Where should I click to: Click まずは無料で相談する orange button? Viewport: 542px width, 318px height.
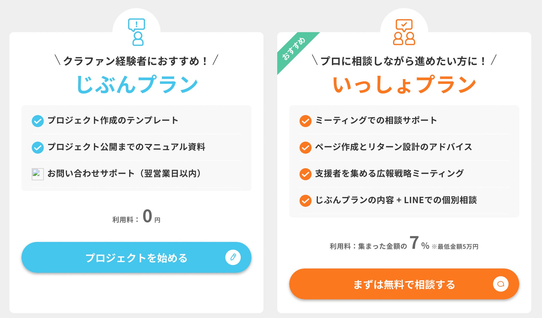pyautogui.click(x=404, y=284)
